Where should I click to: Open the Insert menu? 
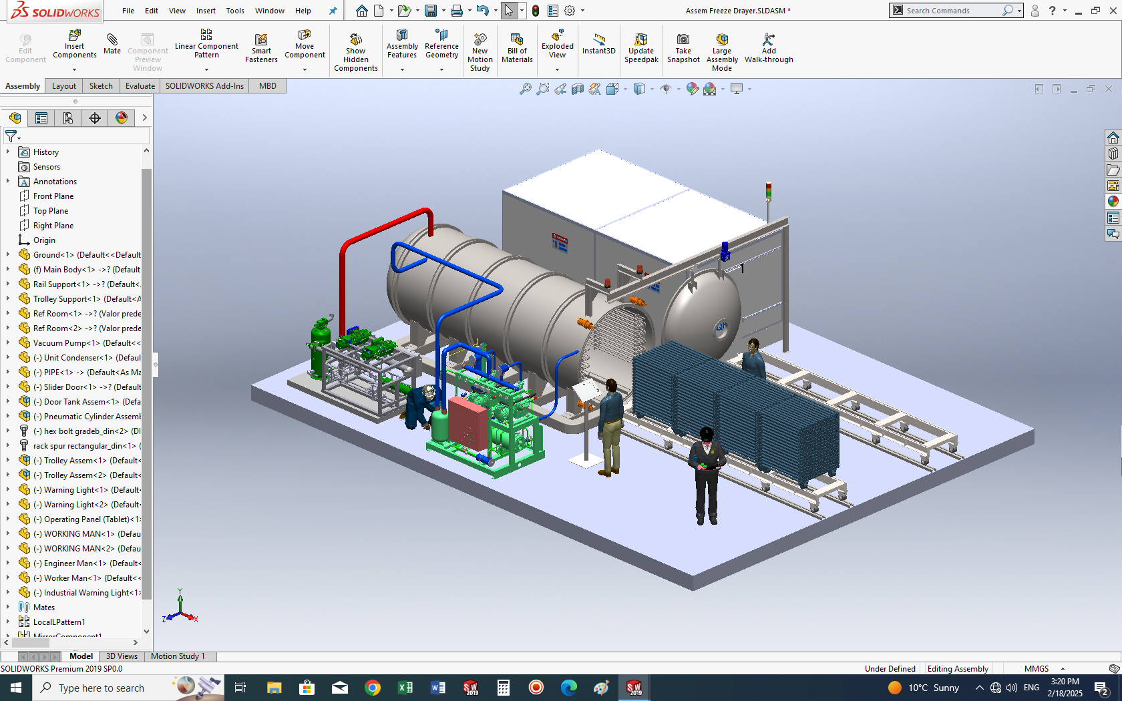point(206,11)
